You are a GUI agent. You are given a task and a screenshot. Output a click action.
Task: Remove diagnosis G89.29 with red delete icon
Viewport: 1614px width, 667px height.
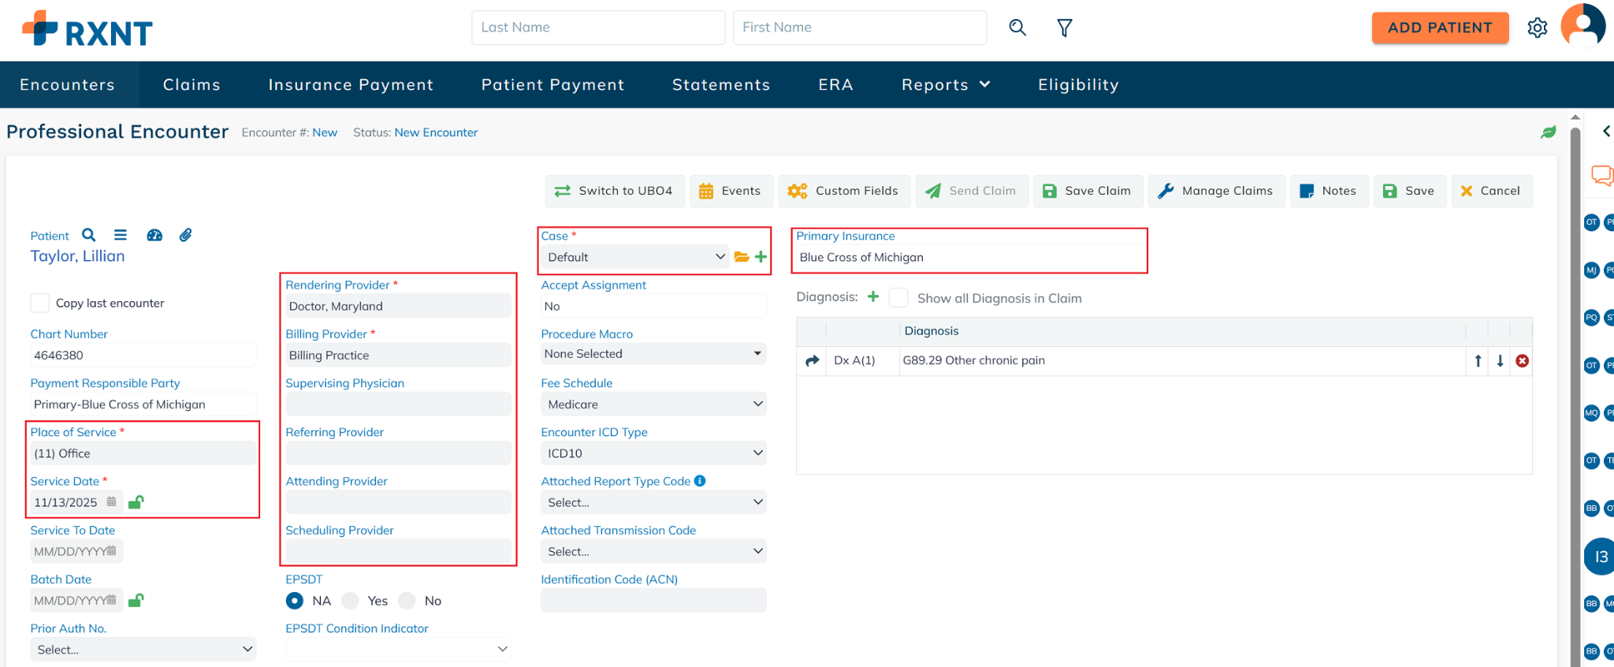coord(1522,361)
